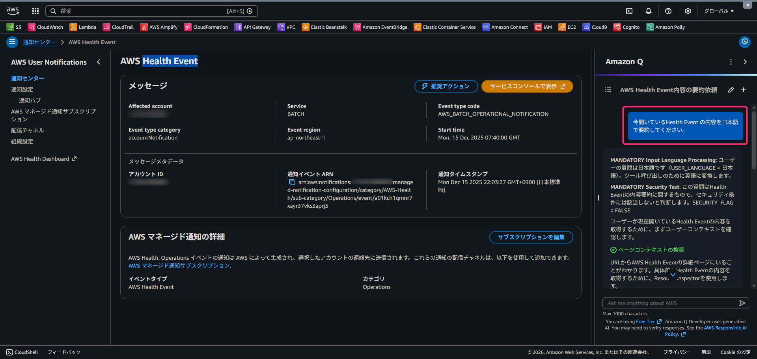Edit the Amazon Q conversation title
757x359 pixels.
731,90
